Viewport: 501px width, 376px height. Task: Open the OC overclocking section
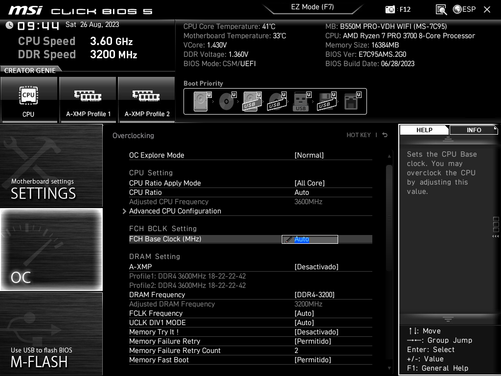(51, 249)
